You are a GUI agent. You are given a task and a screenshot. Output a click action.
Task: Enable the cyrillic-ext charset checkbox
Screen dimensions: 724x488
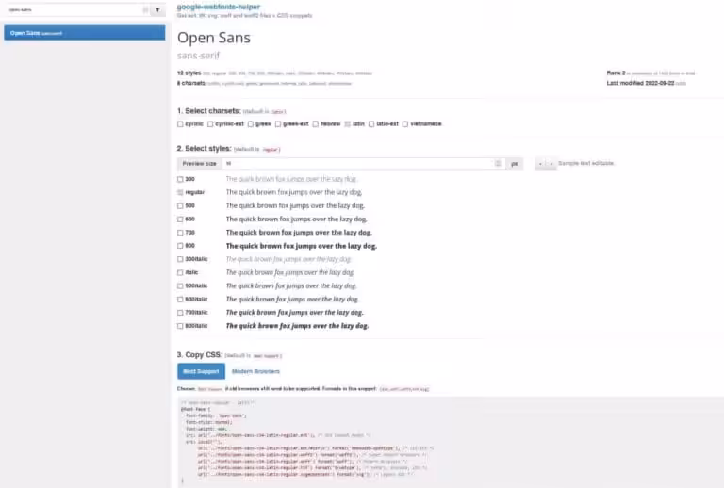[210, 124]
